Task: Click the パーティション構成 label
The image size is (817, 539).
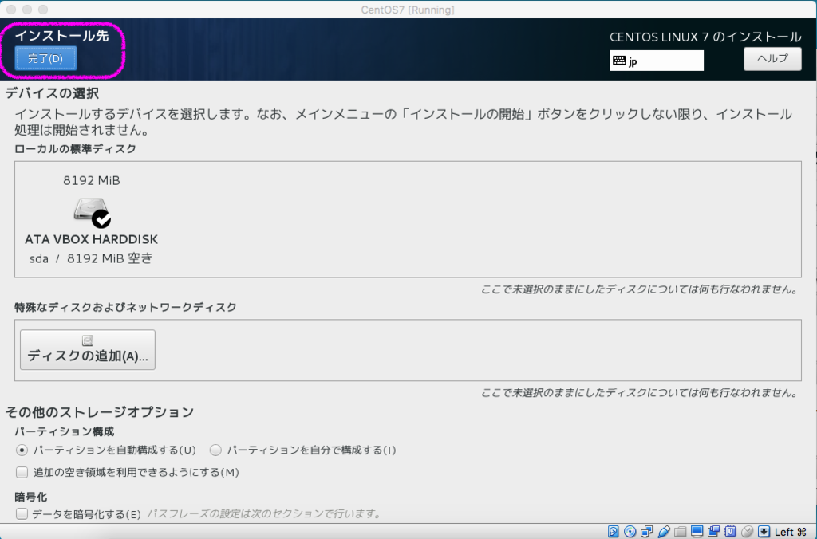Action: [64, 431]
